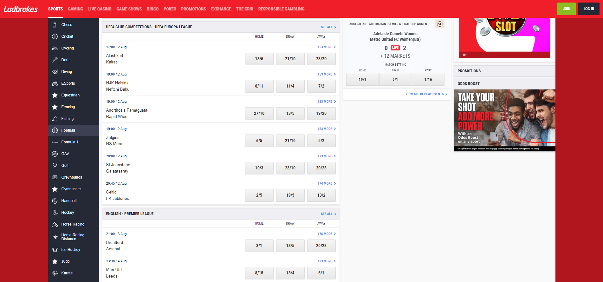Expand 173 MORE for St Johnstone match
The height and width of the screenshot is (282, 603).
(327, 156)
